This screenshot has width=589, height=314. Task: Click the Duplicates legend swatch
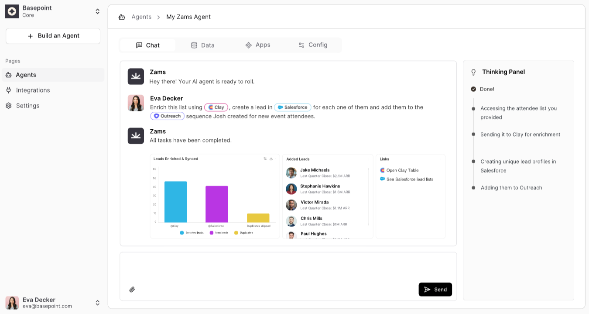236,233
